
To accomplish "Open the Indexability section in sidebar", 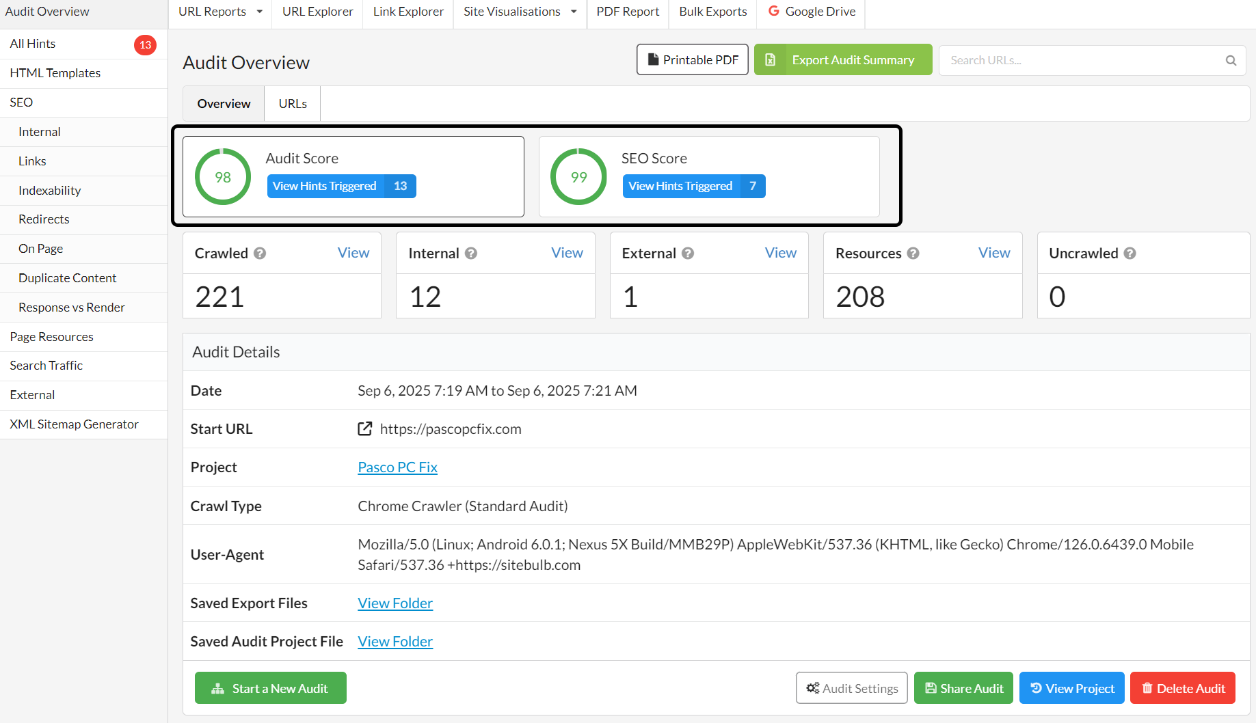I will [49, 190].
